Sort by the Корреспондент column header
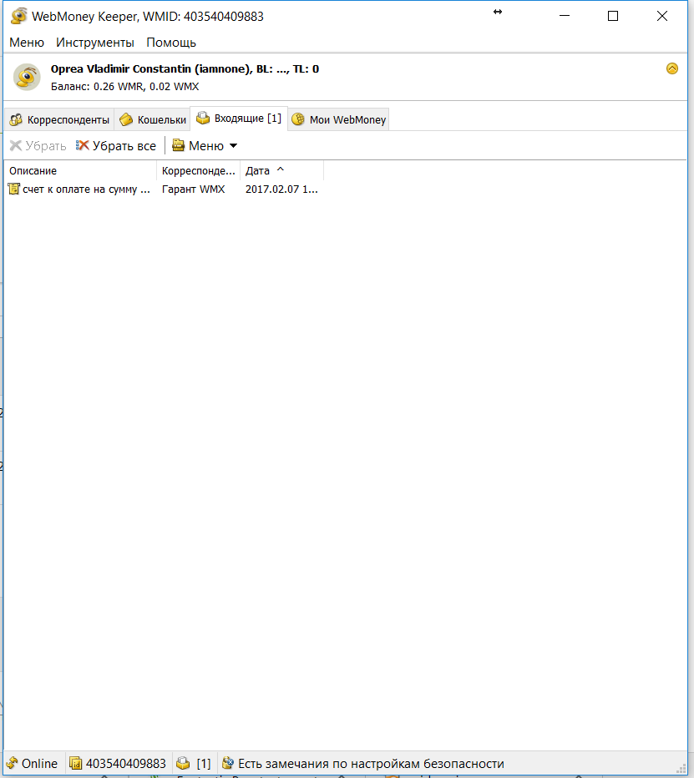Screen dimensions: 694x778 pos(199,170)
